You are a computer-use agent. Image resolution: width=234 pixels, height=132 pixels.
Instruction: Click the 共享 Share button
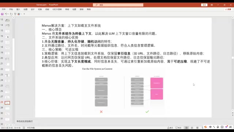228,9
